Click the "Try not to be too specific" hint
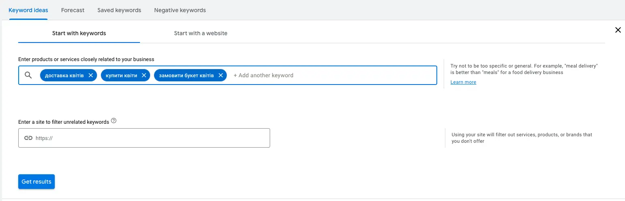The width and height of the screenshot is (625, 201). pos(524,69)
